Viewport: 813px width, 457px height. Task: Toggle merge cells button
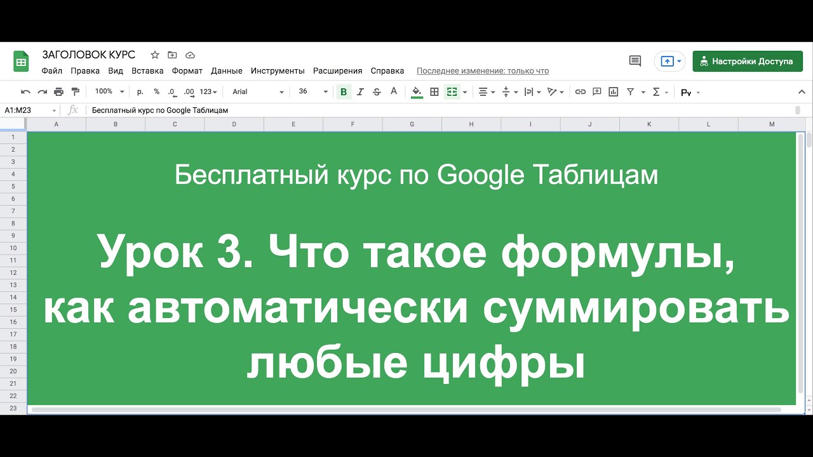(x=452, y=92)
